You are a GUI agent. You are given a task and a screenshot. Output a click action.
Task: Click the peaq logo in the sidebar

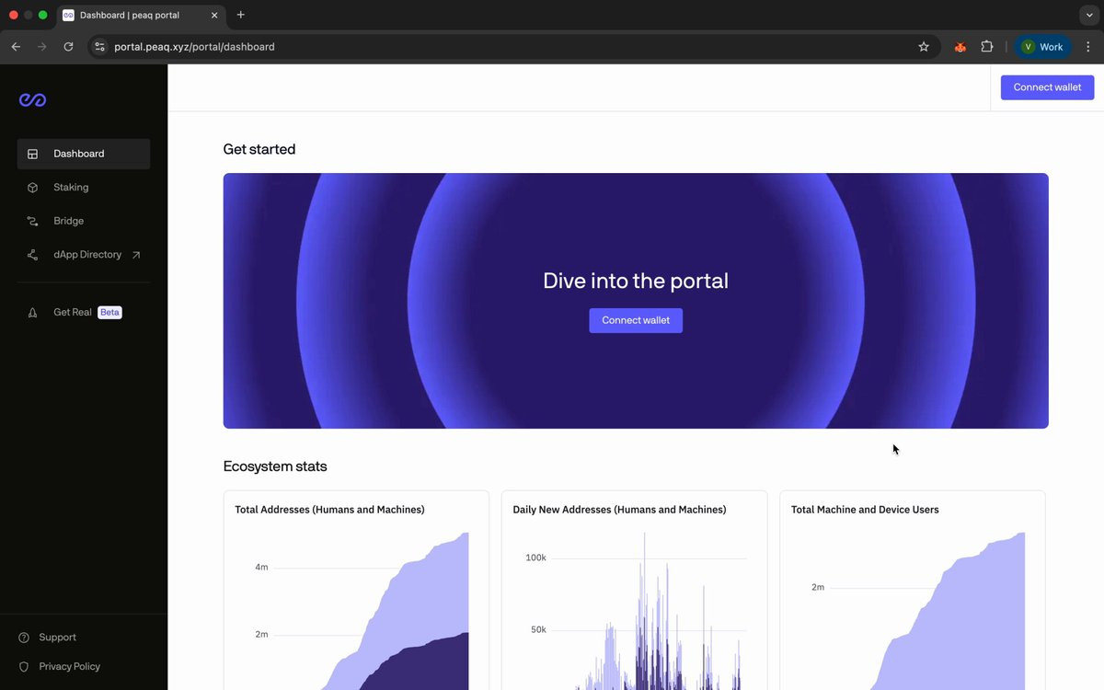(x=32, y=99)
